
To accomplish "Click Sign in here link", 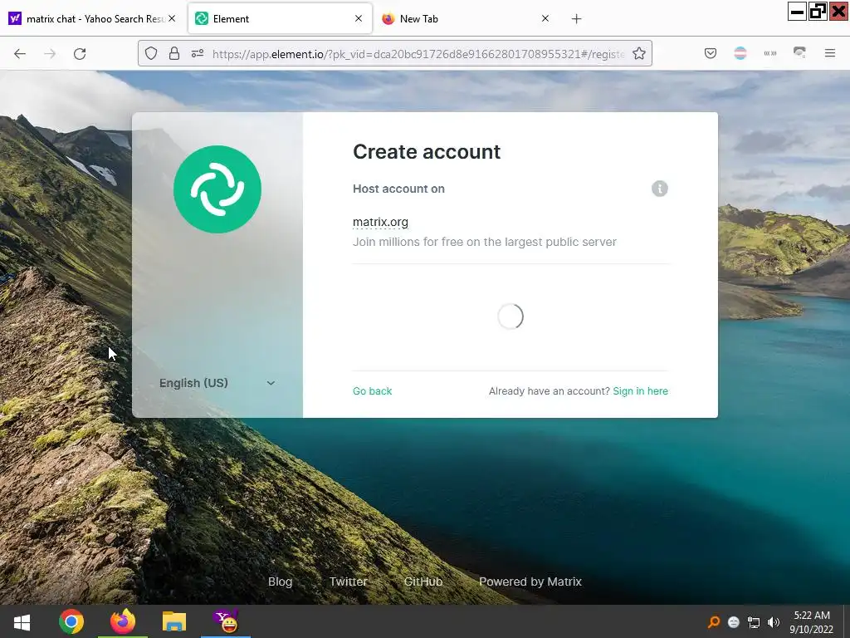I will (640, 391).
